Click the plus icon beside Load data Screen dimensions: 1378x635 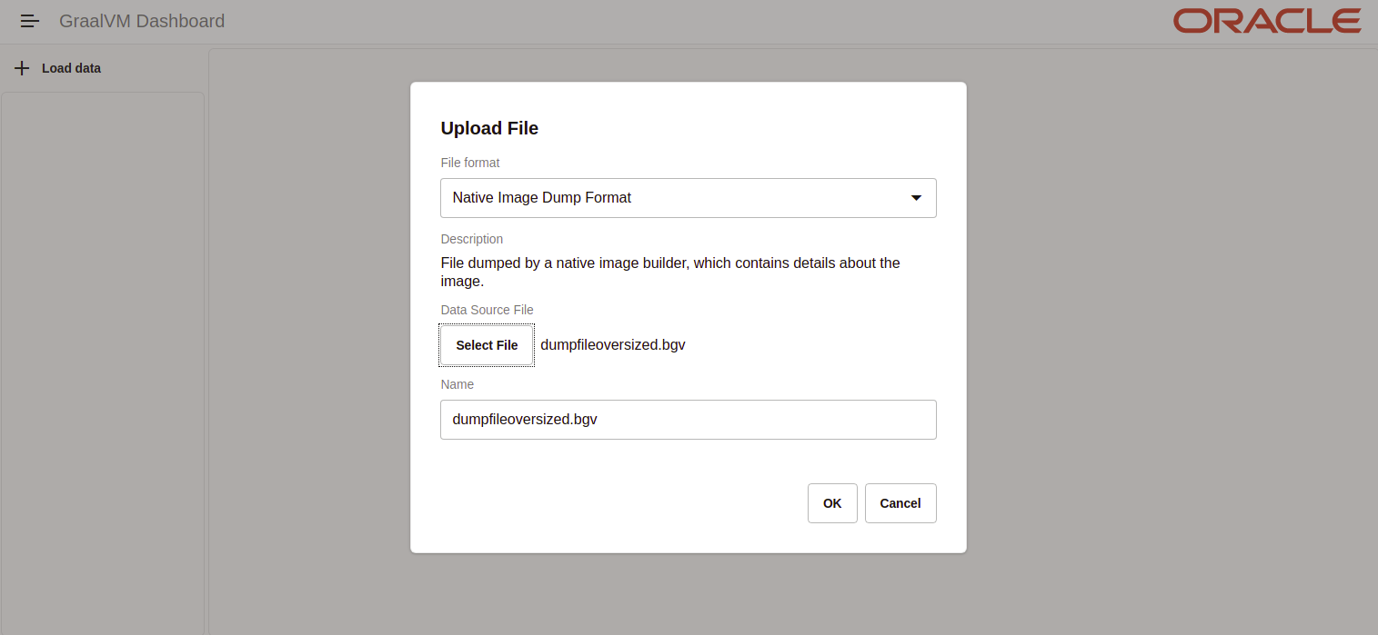click(22, 68)
